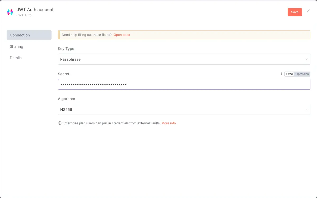Click the Algorithm dropdown chevron
The image size is (317, 198).
[x=306, y=109]
